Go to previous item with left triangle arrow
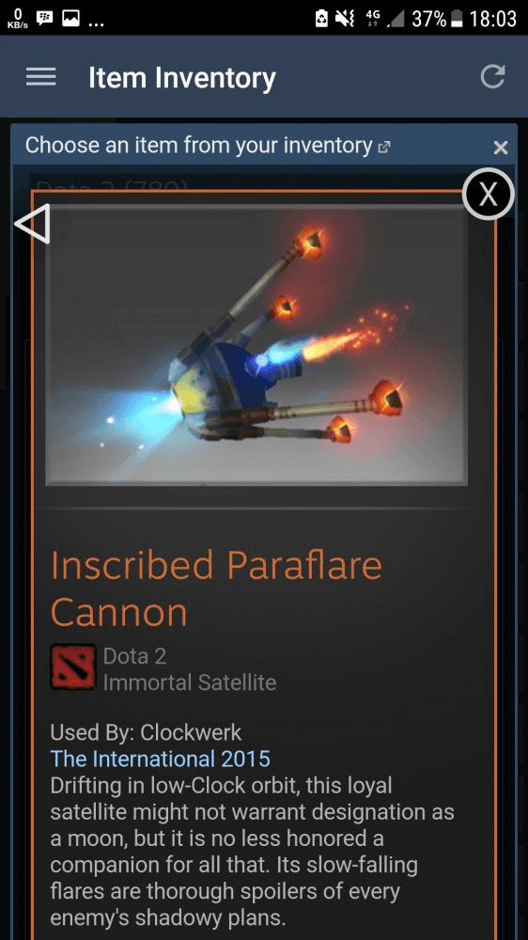528x940 pixels. click(32, 224)
